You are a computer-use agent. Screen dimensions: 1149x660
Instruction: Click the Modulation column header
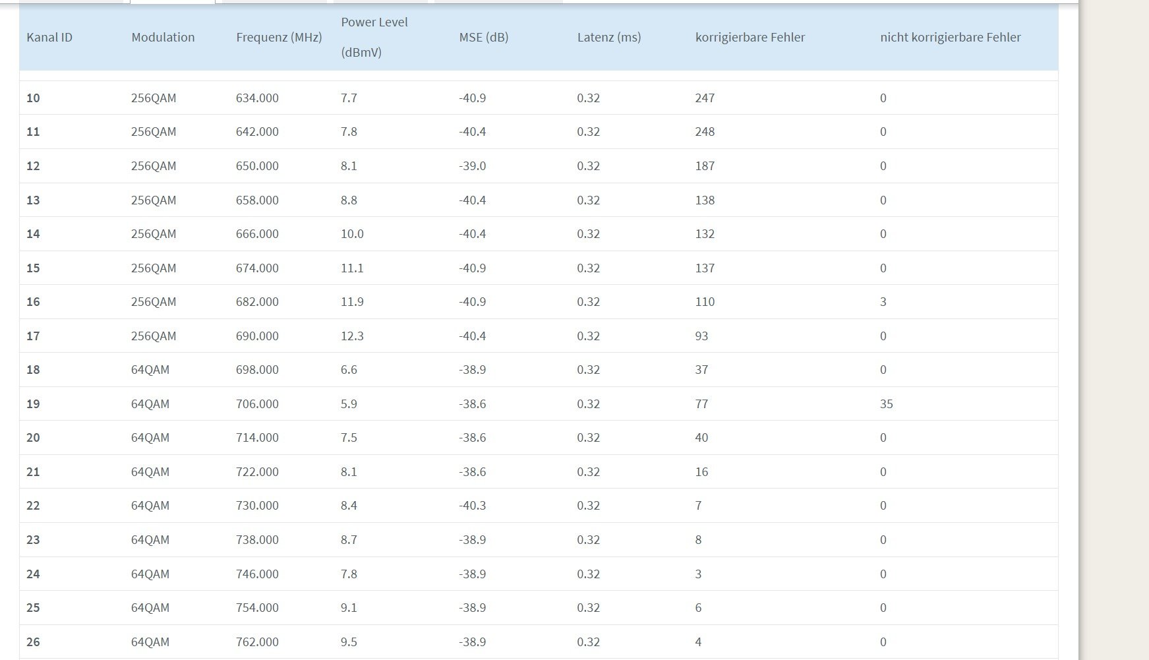(163, 38)
